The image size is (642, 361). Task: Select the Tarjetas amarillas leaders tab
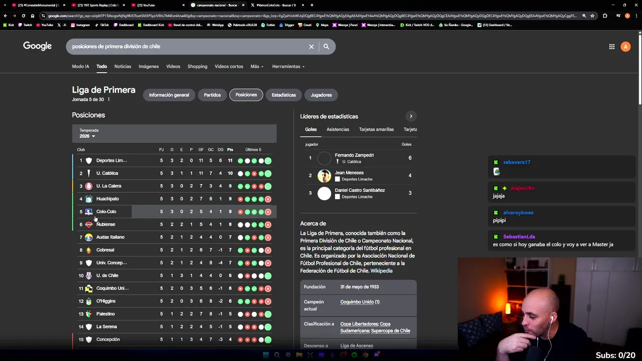point(376,129)
